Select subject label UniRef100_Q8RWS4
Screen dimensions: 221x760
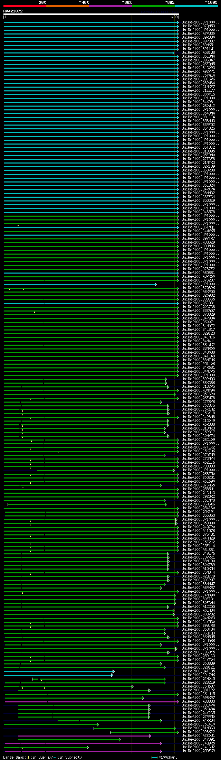198,83
